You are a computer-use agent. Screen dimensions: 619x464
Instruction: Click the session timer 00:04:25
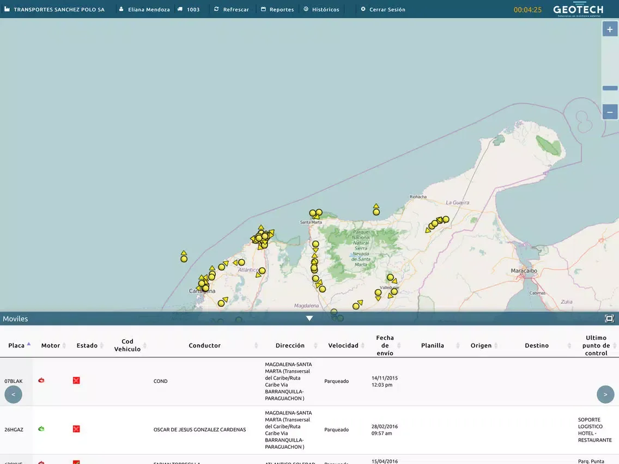pyautogui.click(x=527, y=10)
